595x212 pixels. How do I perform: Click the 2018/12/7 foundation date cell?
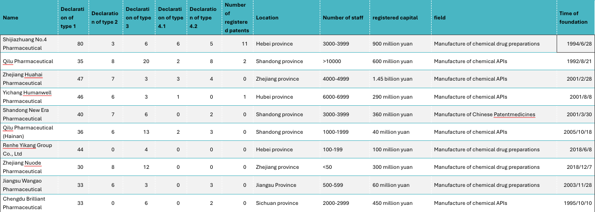(576, 167)
